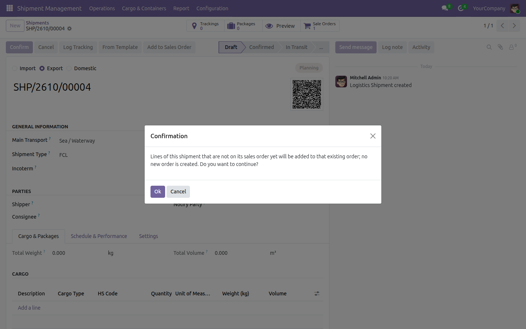This screenshot has width=526, height=329.
Task: Click the Quantity column header
Action: (161, 294)
